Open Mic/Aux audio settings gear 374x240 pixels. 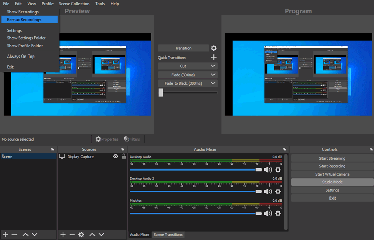click(278, 213)
